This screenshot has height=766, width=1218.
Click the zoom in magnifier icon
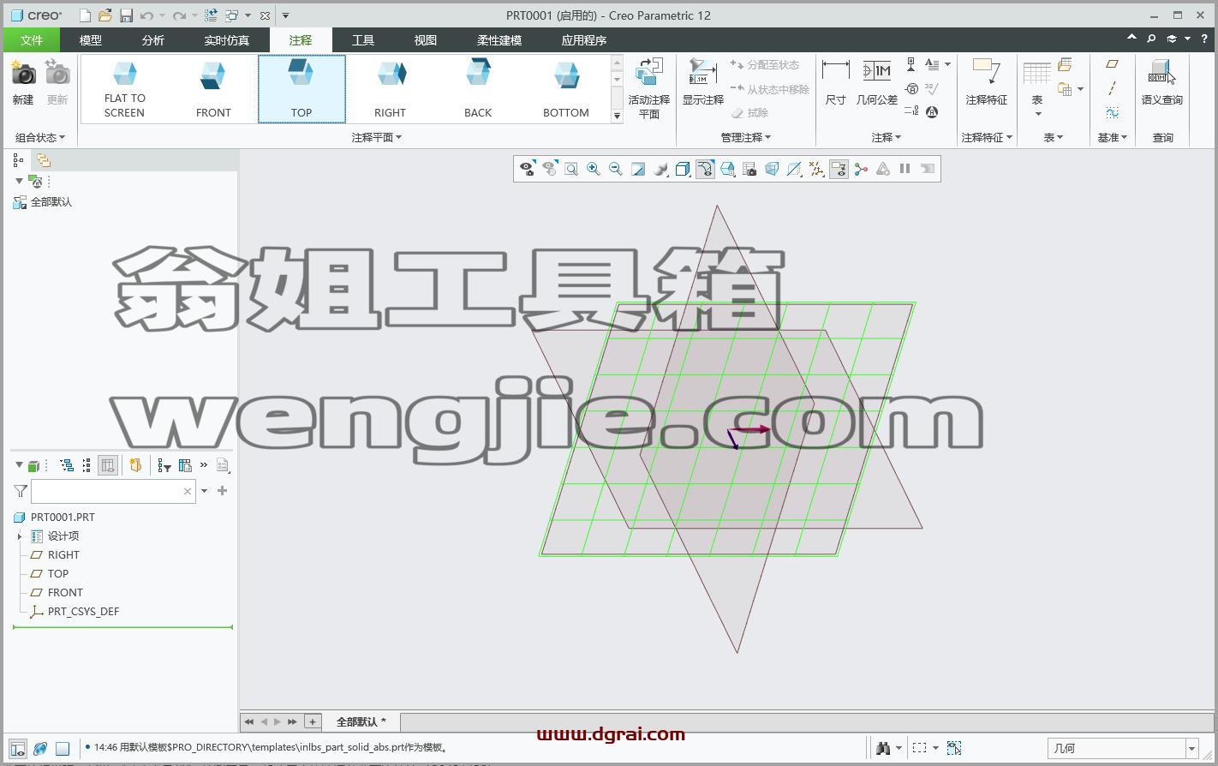pos(593,170)
